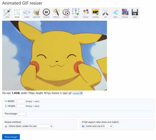Click the '(Empty = auto)' hint beside Height

pyautogui.click(x=32, y=106)
